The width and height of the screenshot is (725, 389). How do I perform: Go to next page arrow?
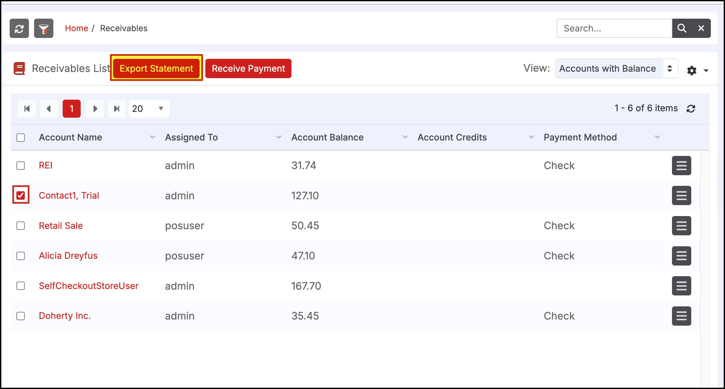tap(95, 109)
